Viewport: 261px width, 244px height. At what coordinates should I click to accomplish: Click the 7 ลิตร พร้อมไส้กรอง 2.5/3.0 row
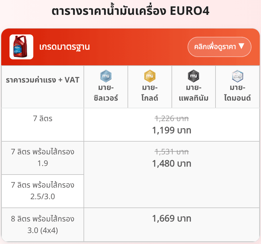[43, 191]
